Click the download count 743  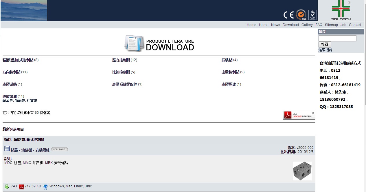pos(14,186)
